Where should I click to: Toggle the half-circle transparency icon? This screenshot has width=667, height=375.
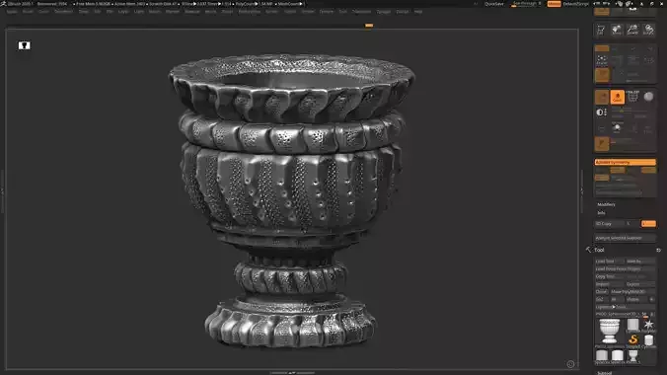pos(601,112)
